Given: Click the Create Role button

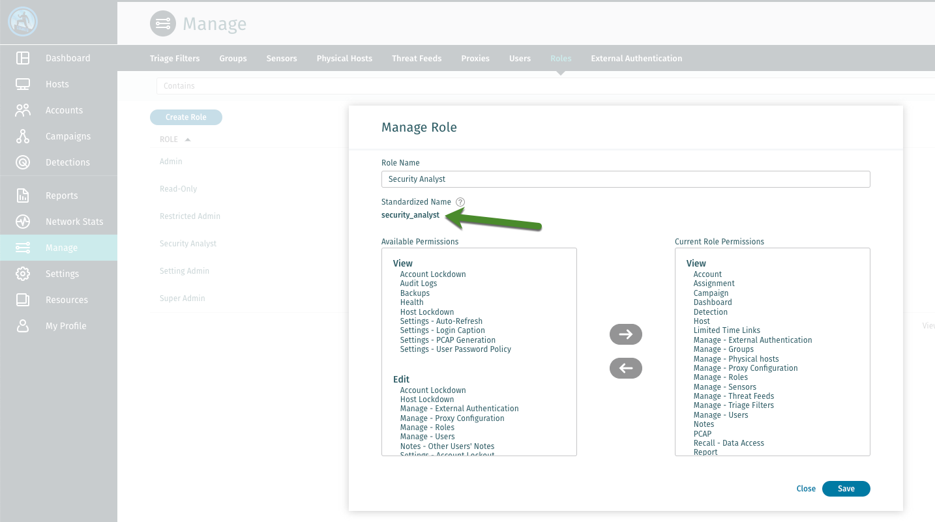Looking at the screenshot, I should tap(186, 117).
